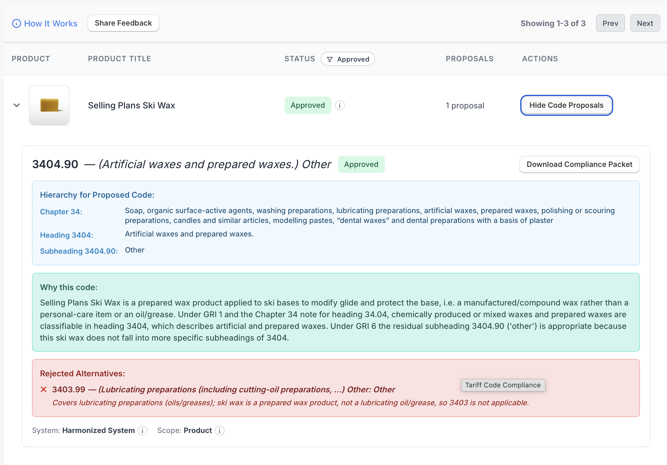Click the info icon beside Harmonized System
This screenshot has height=465, width=667.
[x=142, y=431]
